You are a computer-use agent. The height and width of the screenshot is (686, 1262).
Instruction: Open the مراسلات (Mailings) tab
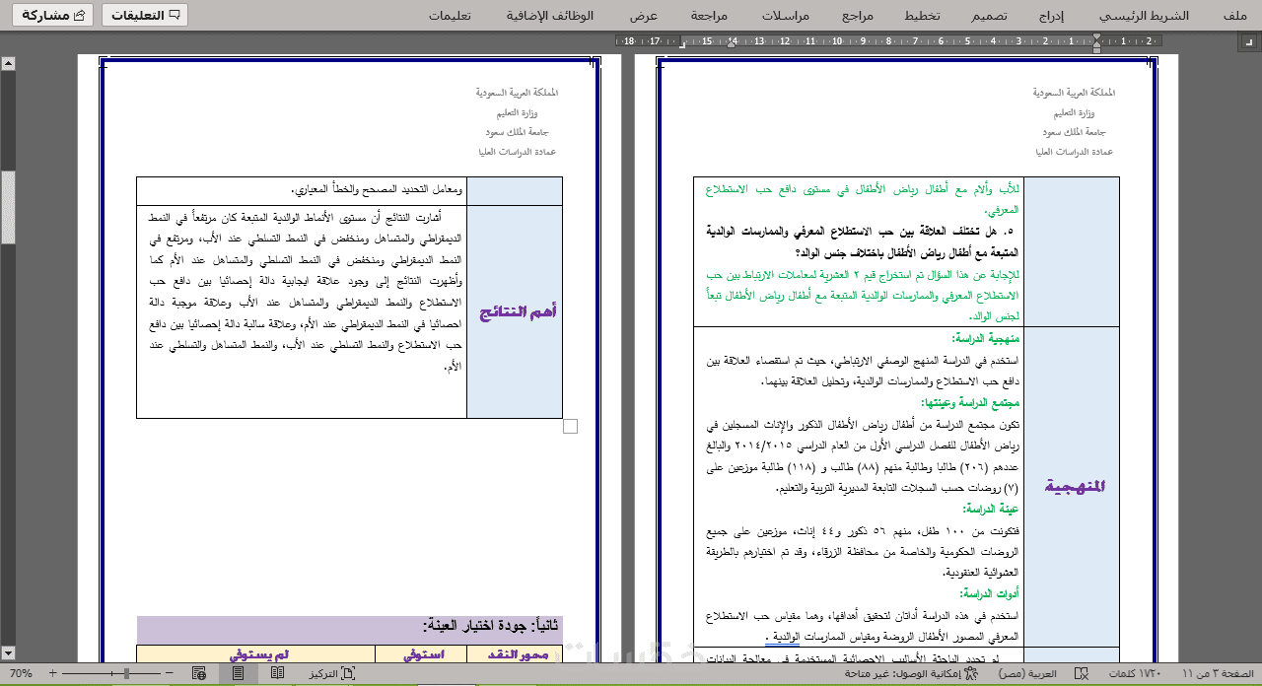(786, 16)
